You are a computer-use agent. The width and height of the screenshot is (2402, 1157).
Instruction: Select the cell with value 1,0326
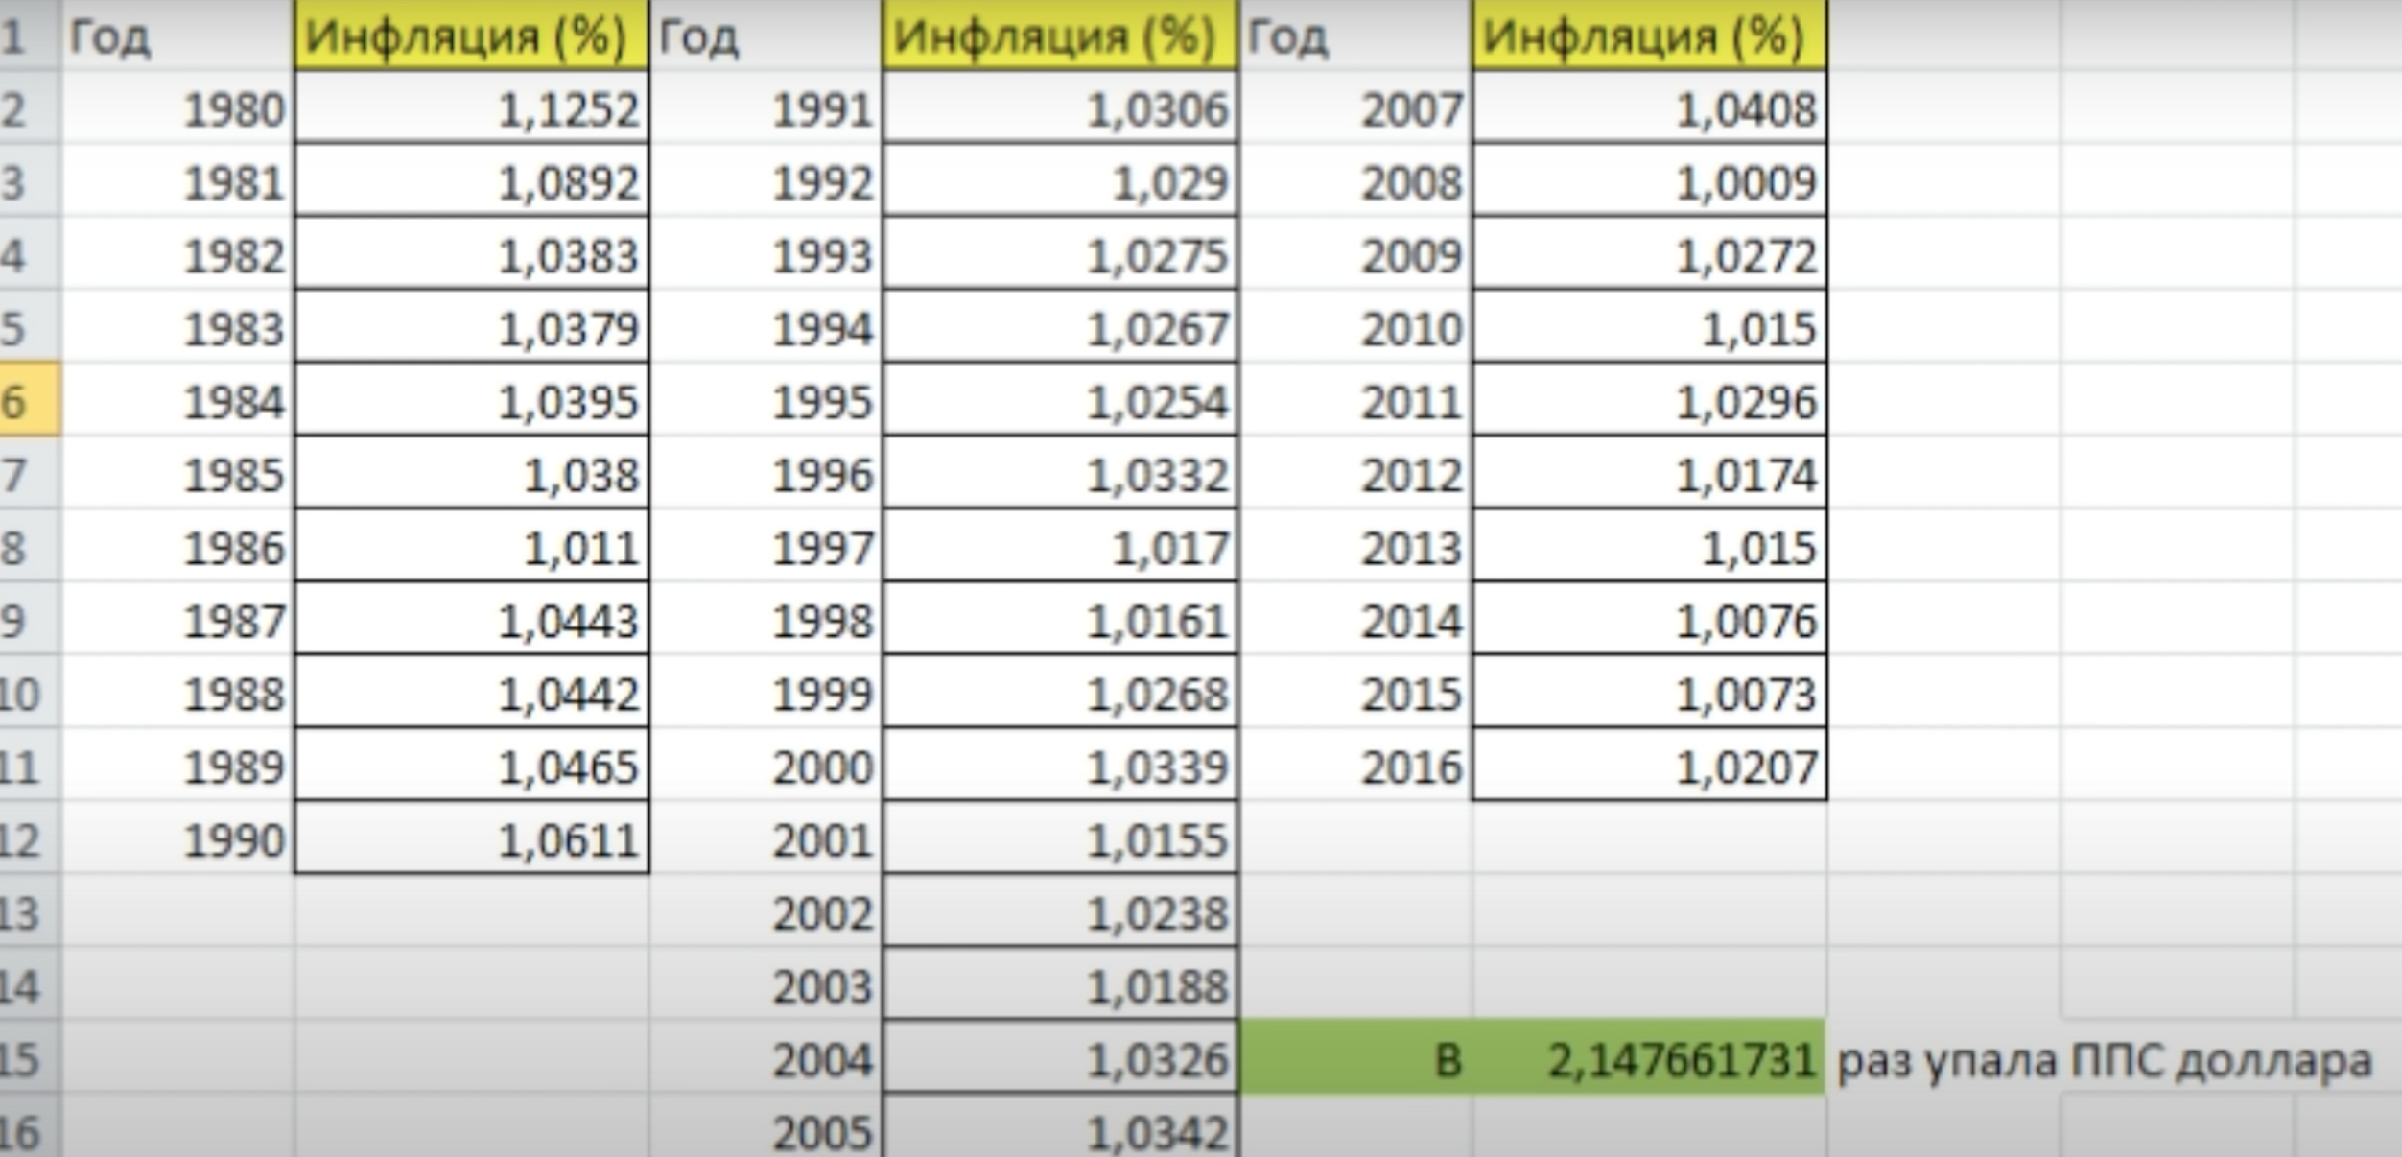click(1060, 1056)
